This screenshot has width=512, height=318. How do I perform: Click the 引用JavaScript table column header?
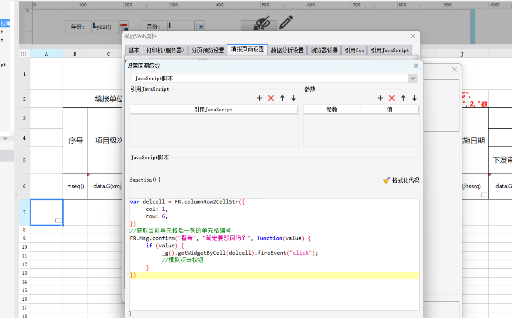[214, 110]
